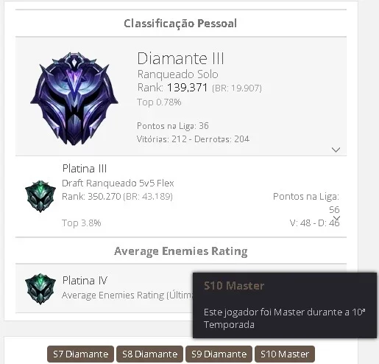The height and width of the screenshot is (364, 379).
Task: Expand the 5v5 Flex details chevron
Action: click(336, 218)
